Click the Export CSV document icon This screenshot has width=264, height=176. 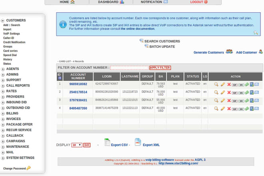[107, 142]
